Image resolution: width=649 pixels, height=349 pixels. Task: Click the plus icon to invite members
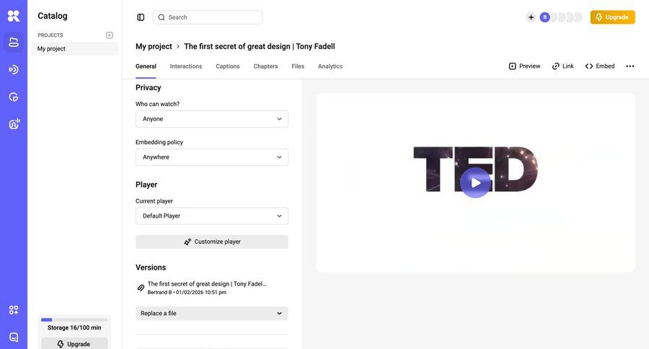point(531,17)
